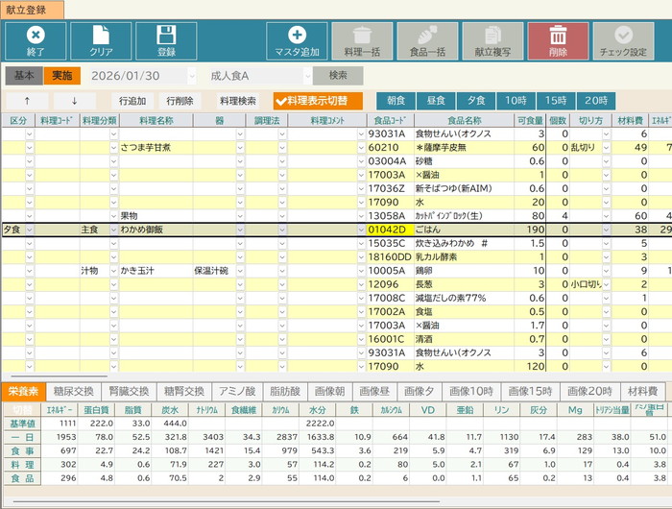The width and height of the screenshot is (672, 509).
Task: Jump to the 10時 snack section
Action: click(x=516, y=101)
